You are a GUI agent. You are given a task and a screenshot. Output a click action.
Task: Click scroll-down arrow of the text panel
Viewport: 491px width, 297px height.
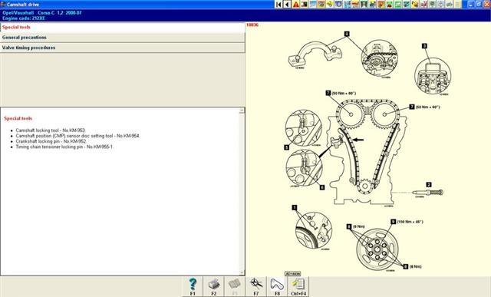[242, 272]
